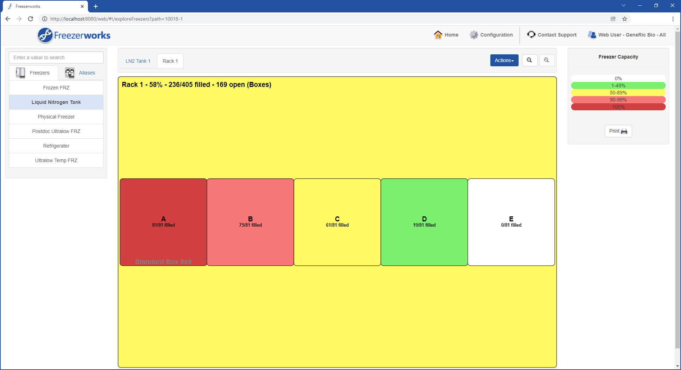This screenshot has height=370, width=681.
Task: Open the LN2 Tank 1 breadcrumb
Action: coord(138,61)
